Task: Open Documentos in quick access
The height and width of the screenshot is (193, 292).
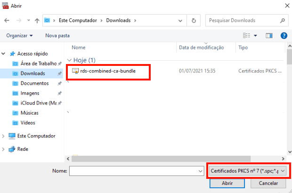Action: 34,83
